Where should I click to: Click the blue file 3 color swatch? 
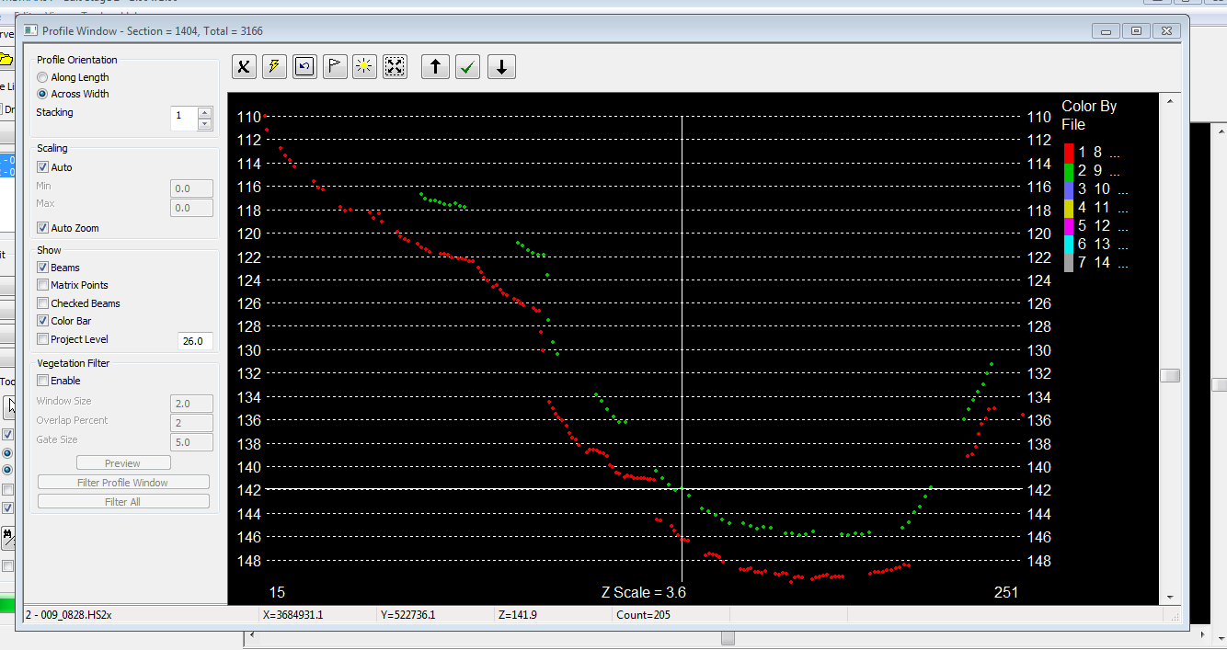click(x=1069, y=189)
